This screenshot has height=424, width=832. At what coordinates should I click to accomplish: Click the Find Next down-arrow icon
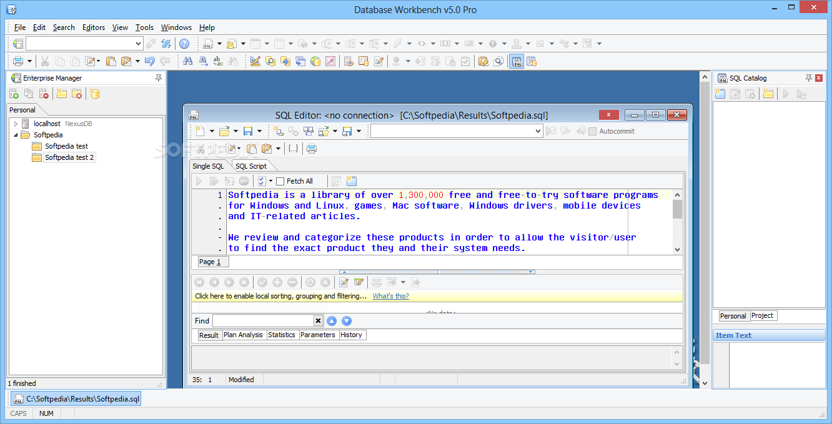[x=347, y=321]
